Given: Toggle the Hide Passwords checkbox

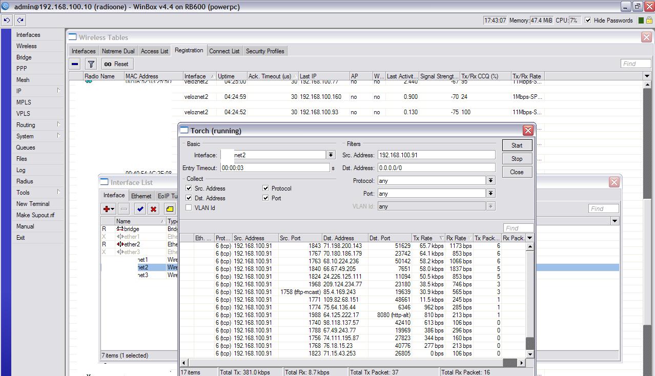Looking at the screenshot, I should click(588, 20).
